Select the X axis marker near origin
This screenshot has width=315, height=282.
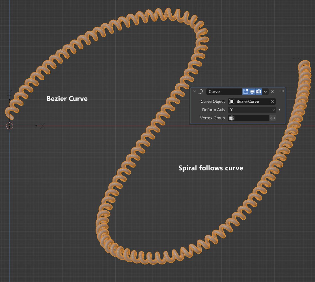(x=43, y=126)
